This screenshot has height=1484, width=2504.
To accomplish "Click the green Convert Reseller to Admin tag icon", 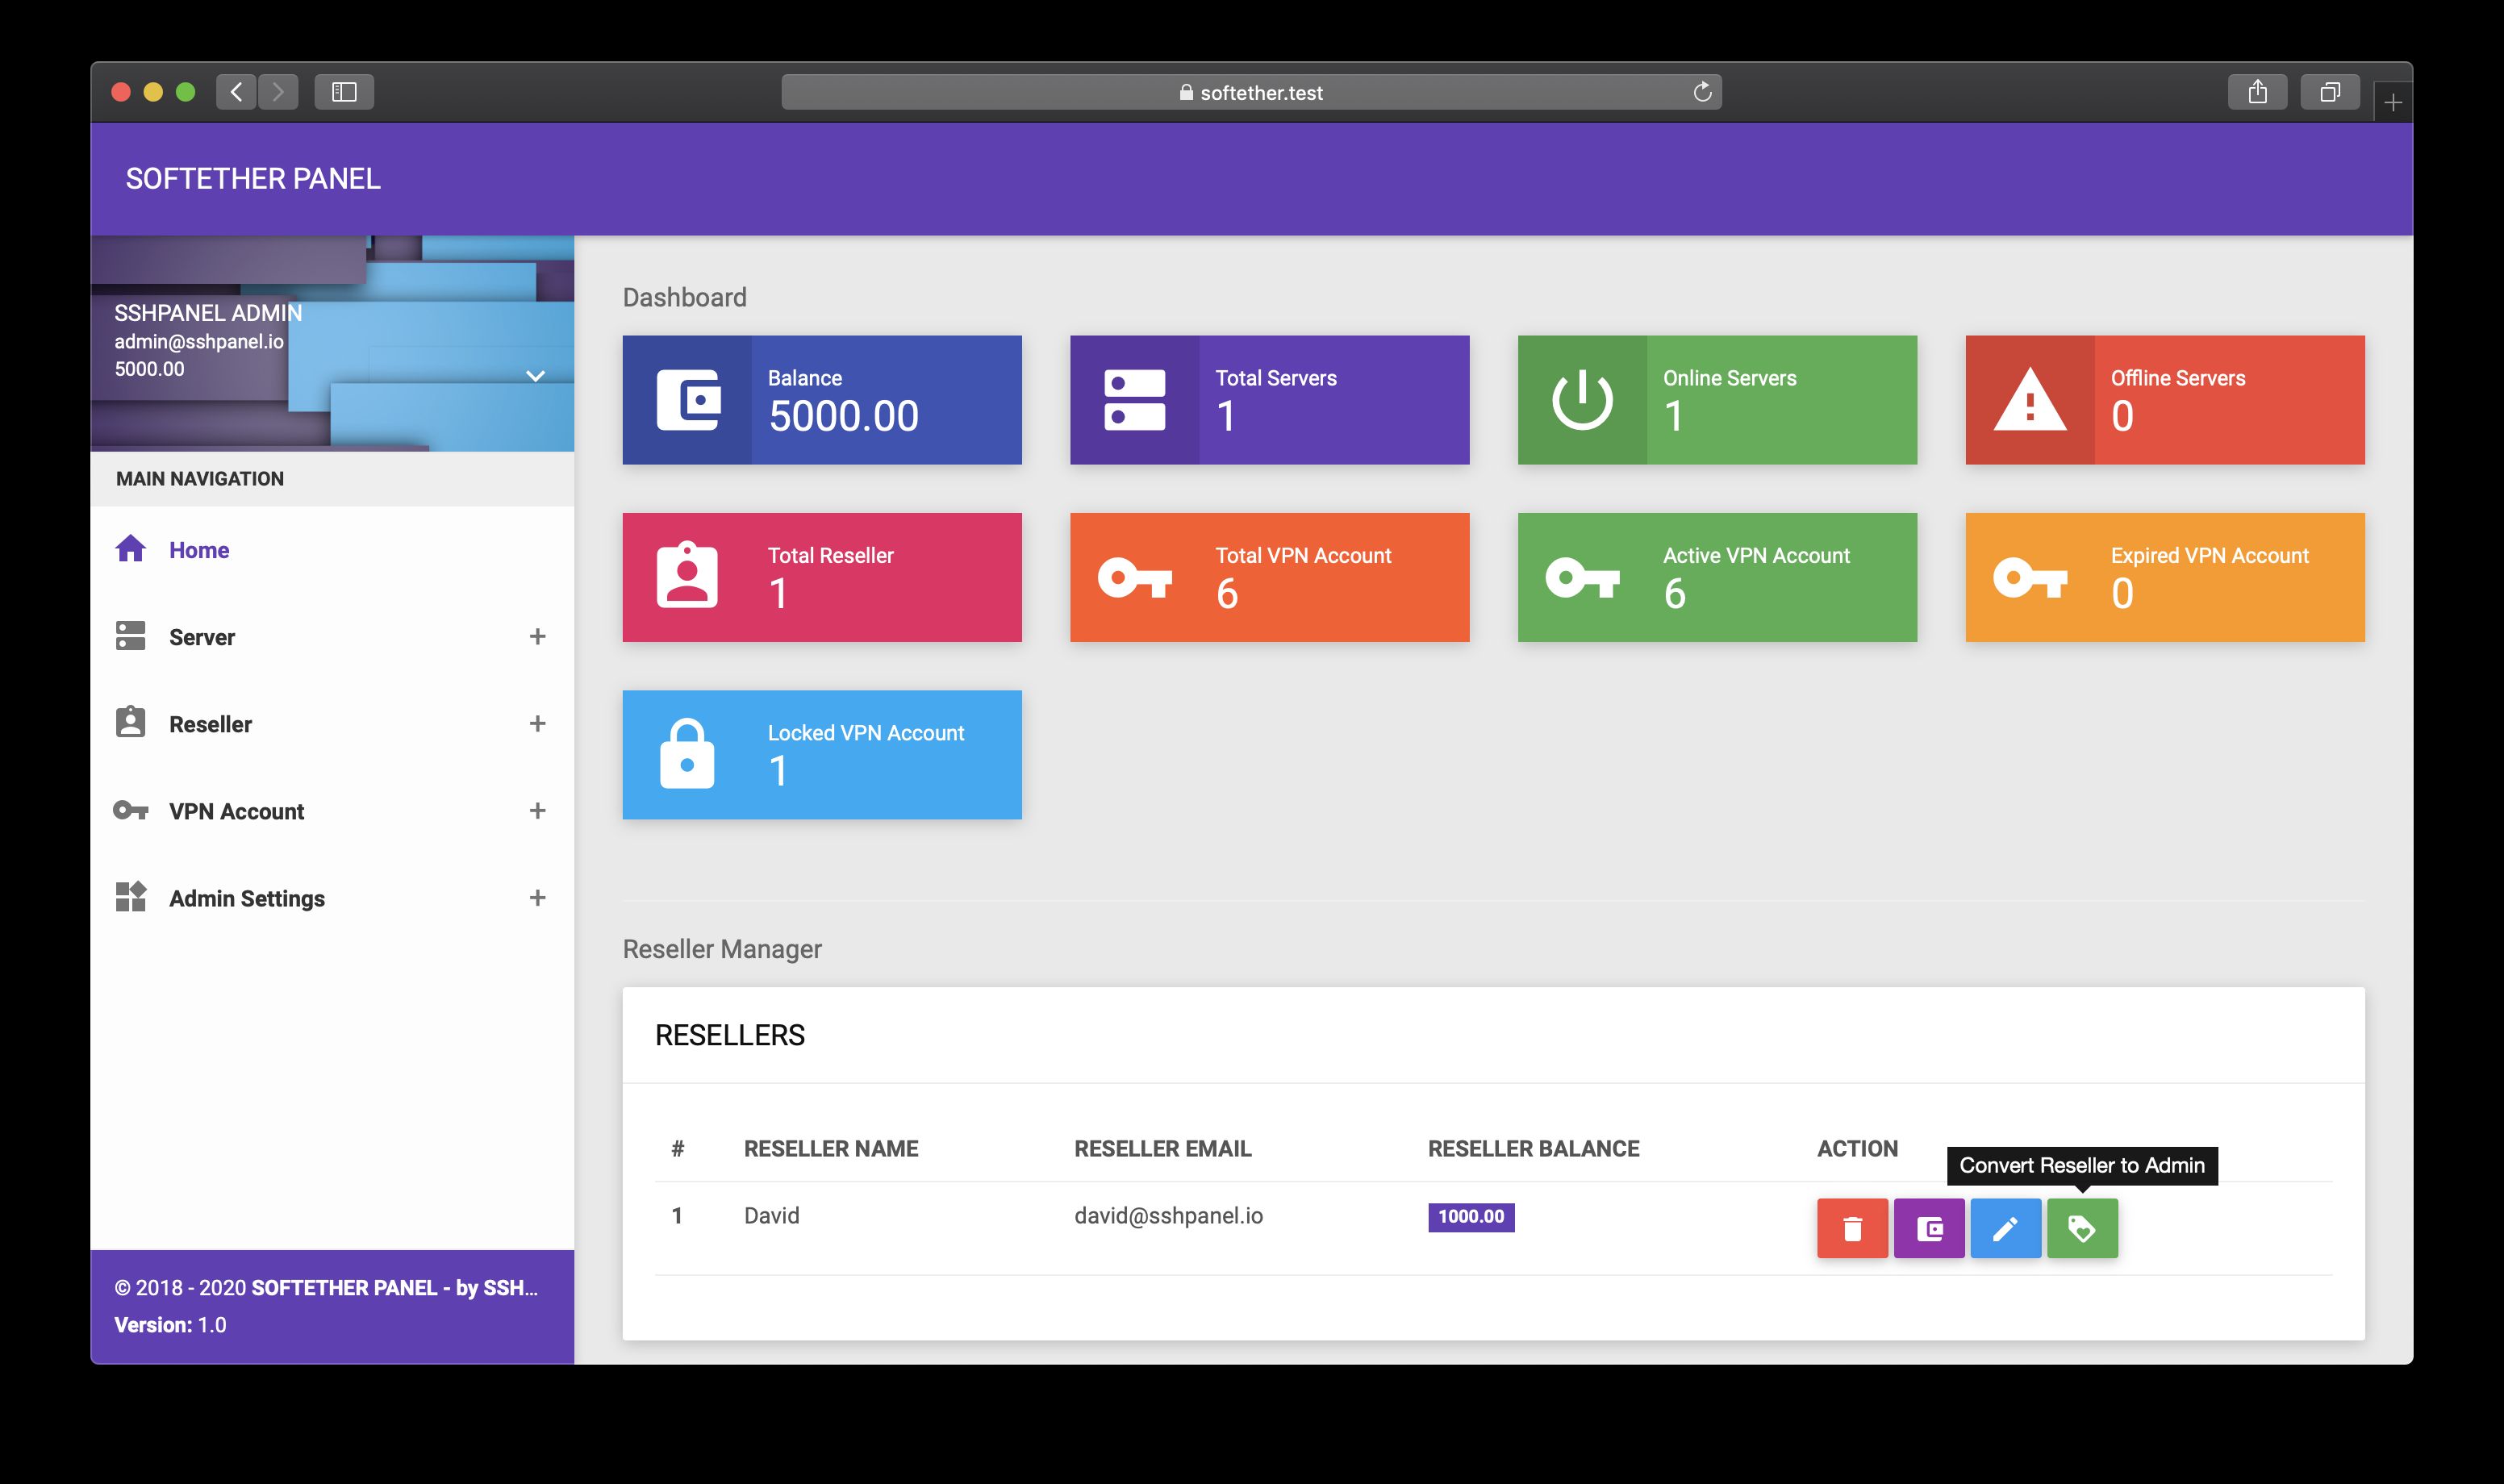I will [2082, 1228].
